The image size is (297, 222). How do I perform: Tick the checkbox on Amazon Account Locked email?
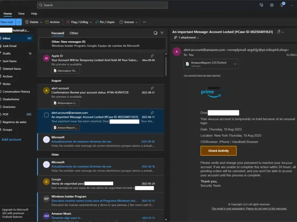(x=46, y=115)
